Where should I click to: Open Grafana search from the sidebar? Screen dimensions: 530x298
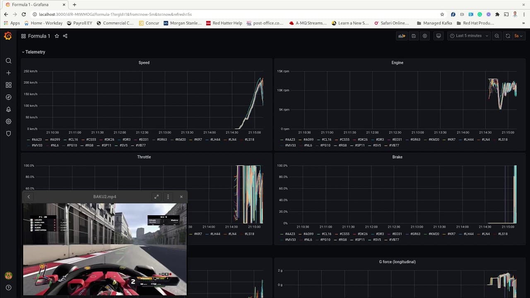8,61
